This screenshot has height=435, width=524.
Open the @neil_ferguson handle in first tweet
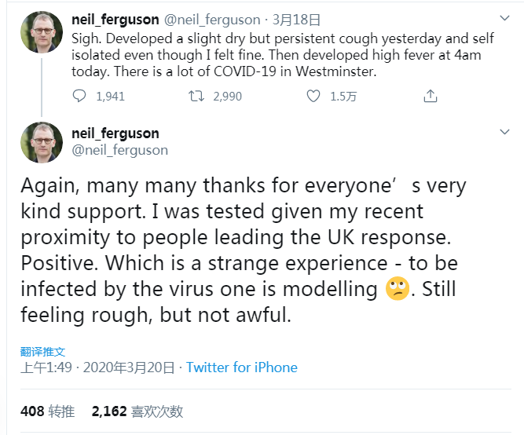[209, 19]
